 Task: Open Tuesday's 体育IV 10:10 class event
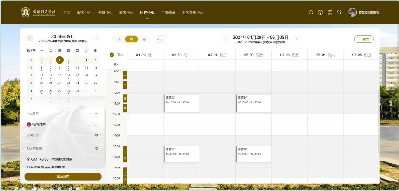click(x=181, y=103)
